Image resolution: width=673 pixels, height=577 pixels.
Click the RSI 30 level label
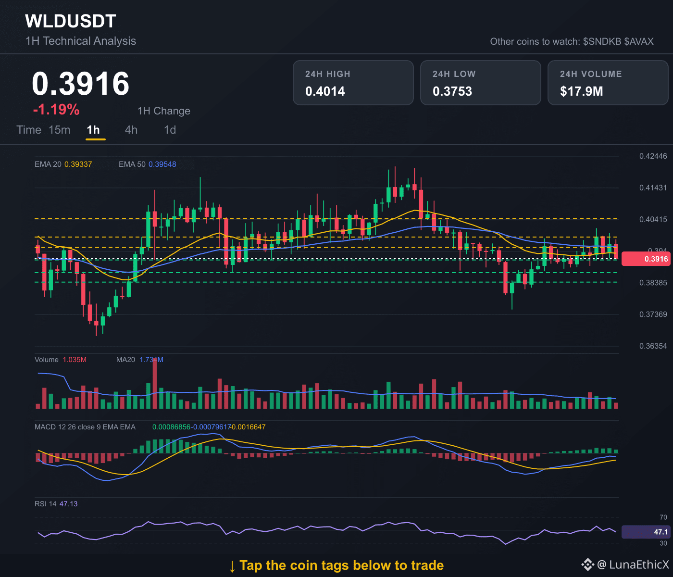point(663,543)
